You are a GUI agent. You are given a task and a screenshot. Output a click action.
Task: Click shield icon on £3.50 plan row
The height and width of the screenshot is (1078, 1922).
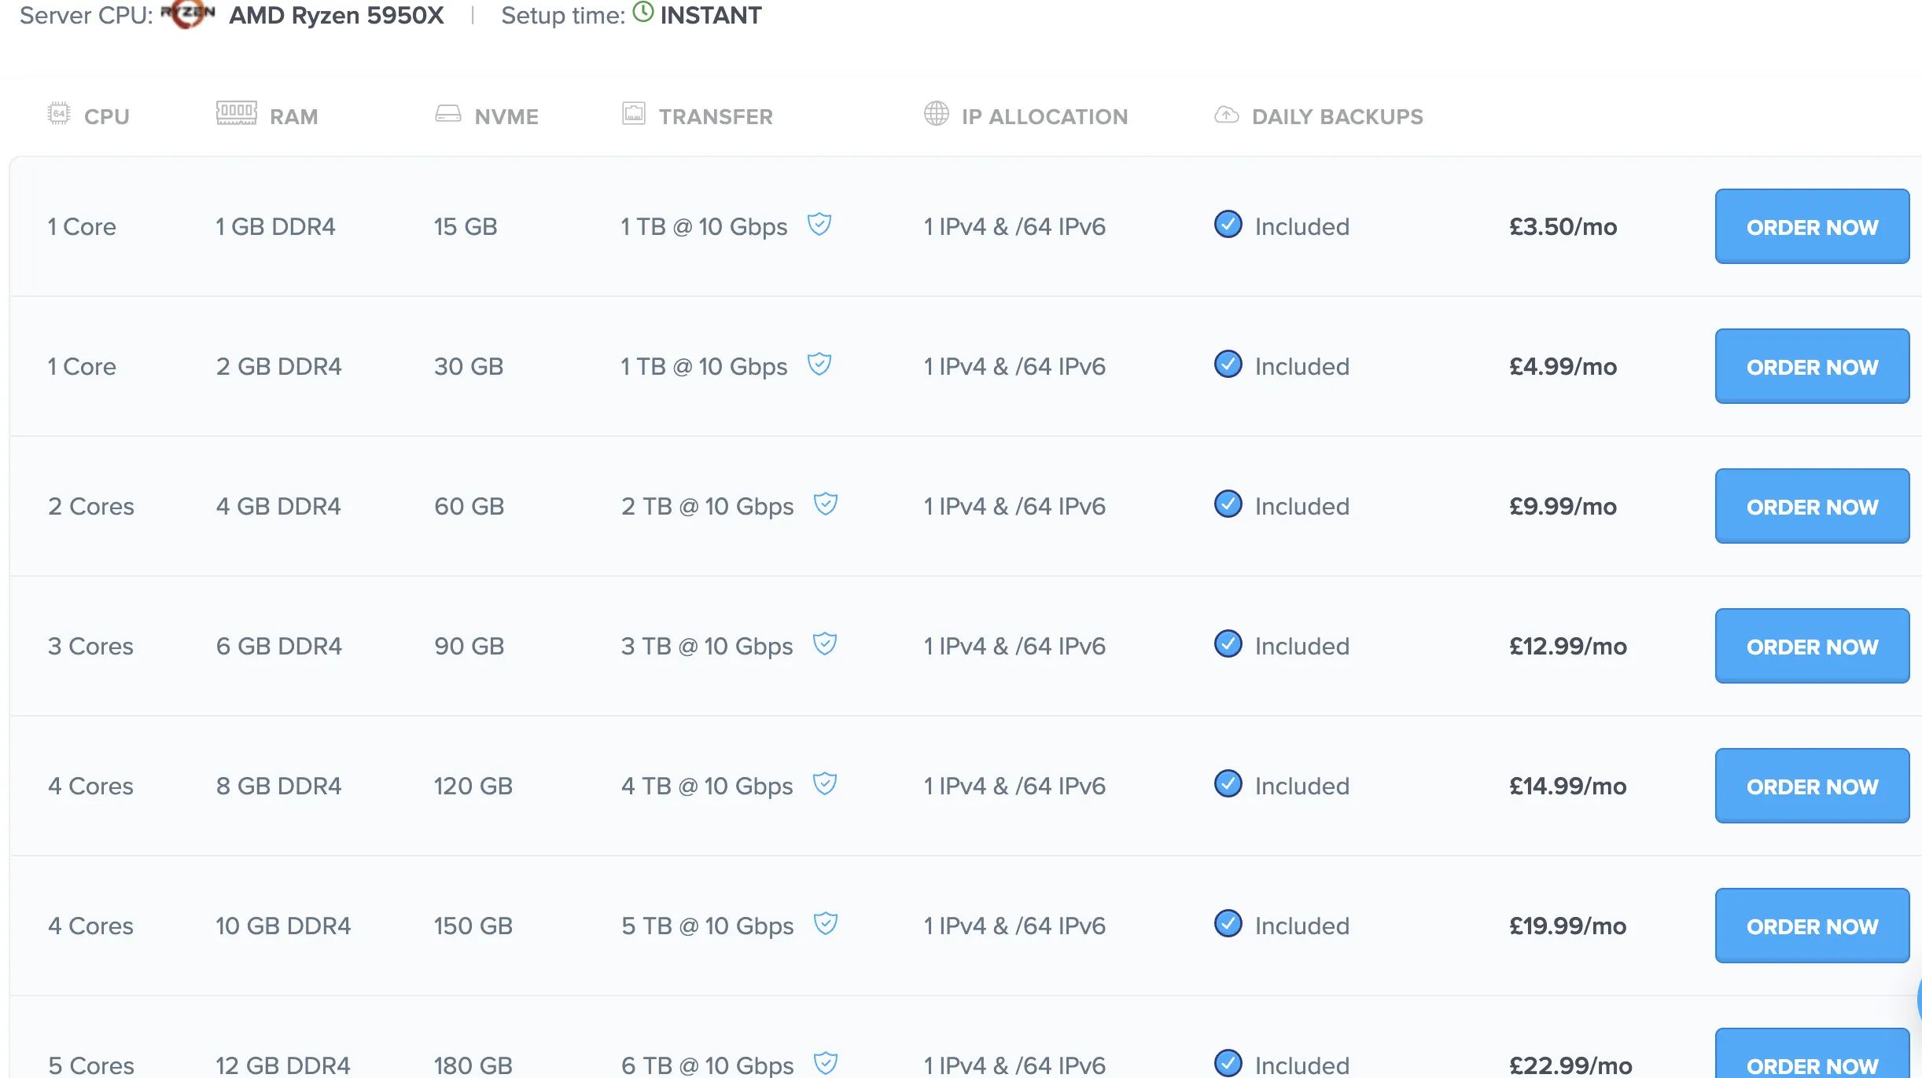pos(819,225)
